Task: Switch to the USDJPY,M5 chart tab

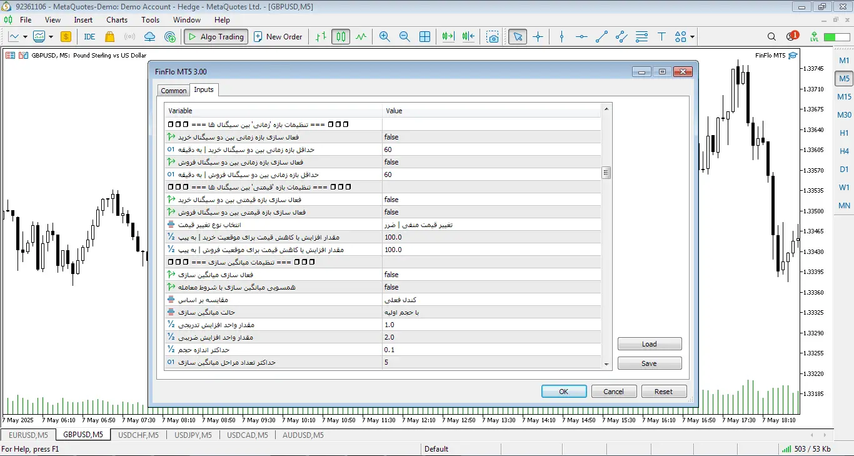Action: (193, 435)
